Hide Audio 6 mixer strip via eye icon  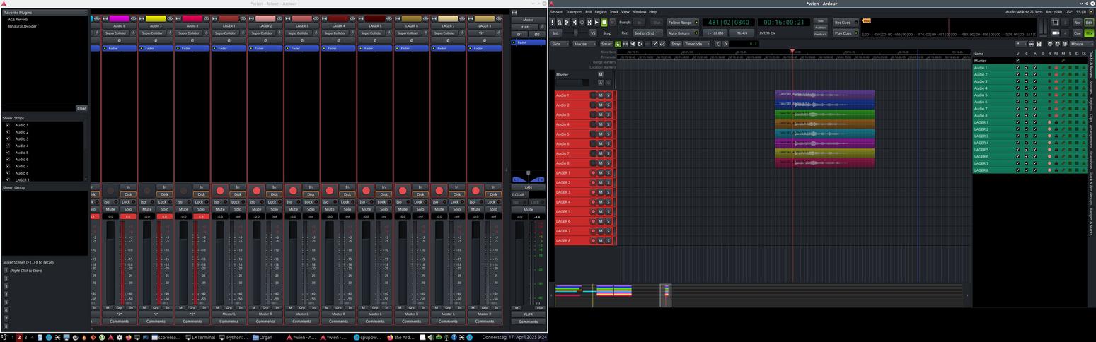coord(133,18)
